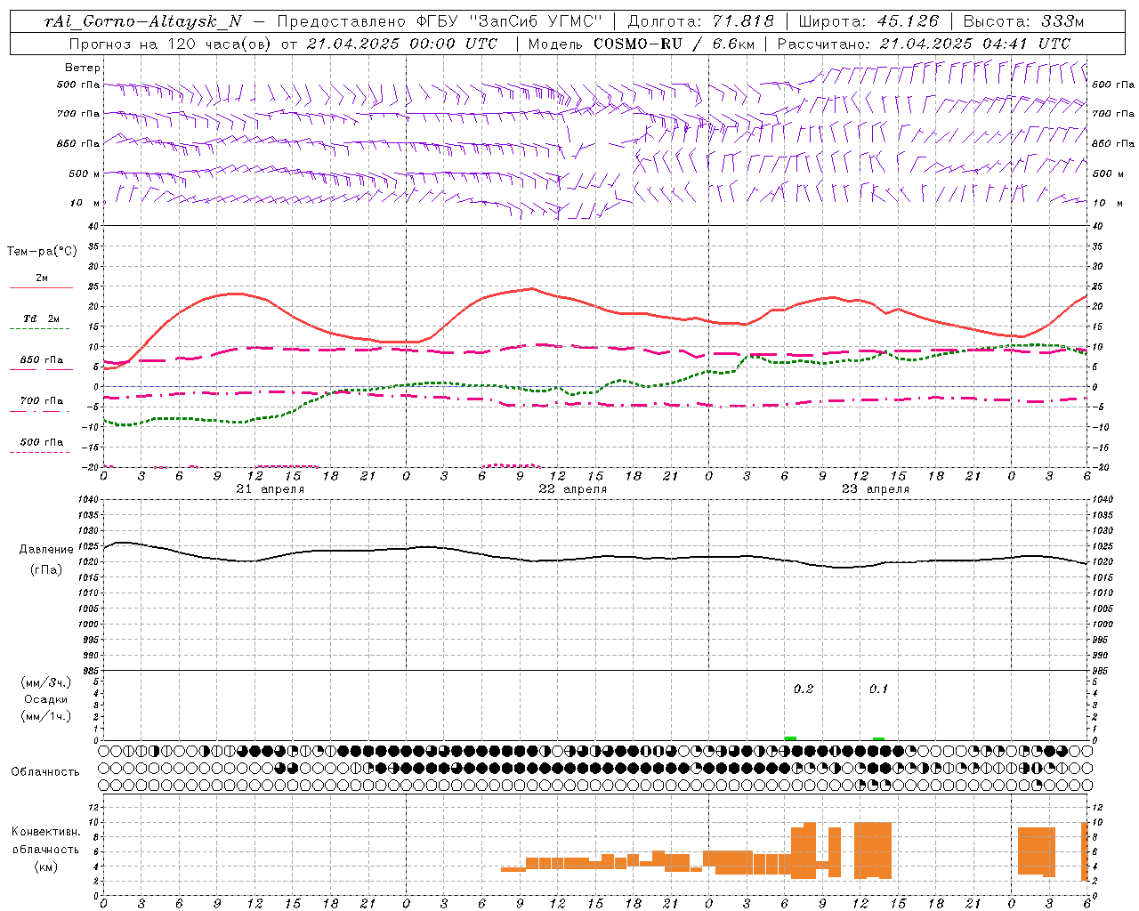Image resolution: width=1139 pixels, height=911 pixels.
Task: Click the (мм/1ч.) precipitation unit label
Action: [x=46, y=716]
